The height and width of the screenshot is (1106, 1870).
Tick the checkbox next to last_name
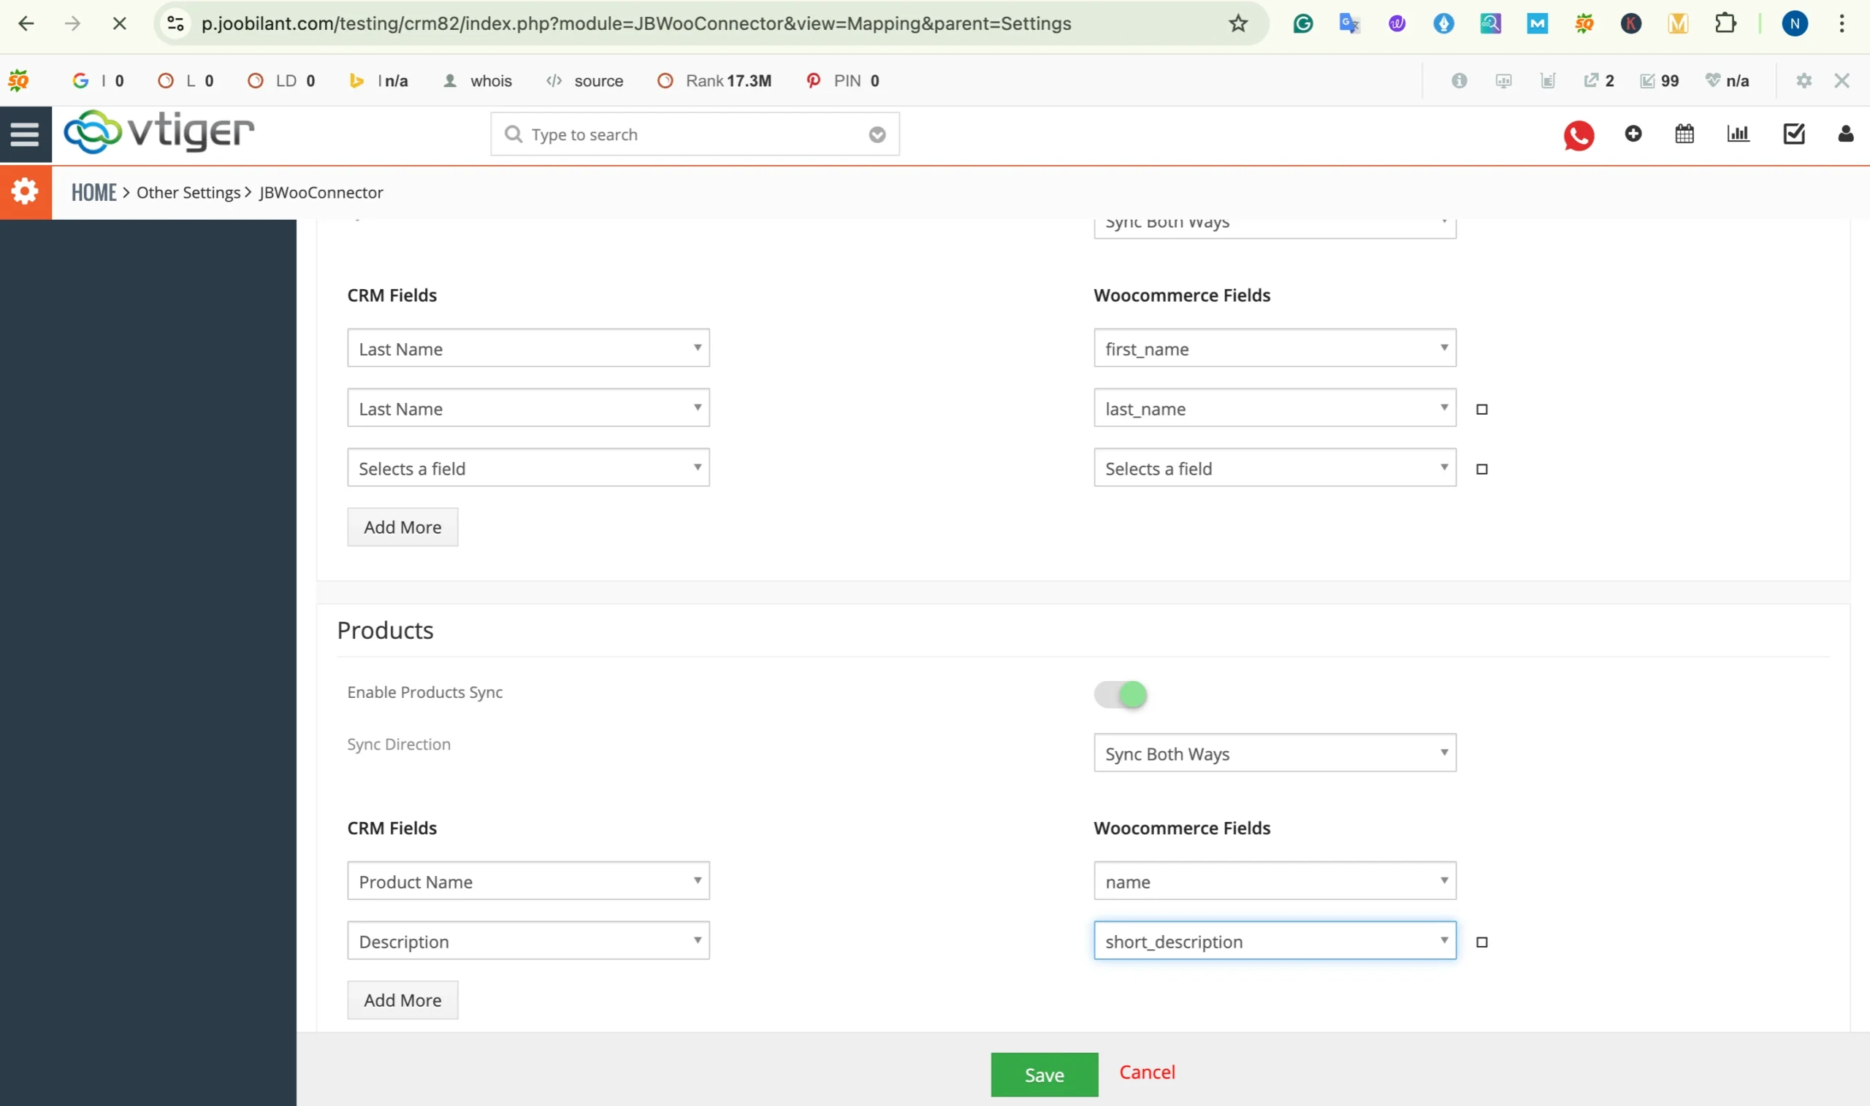point(1481,409)
